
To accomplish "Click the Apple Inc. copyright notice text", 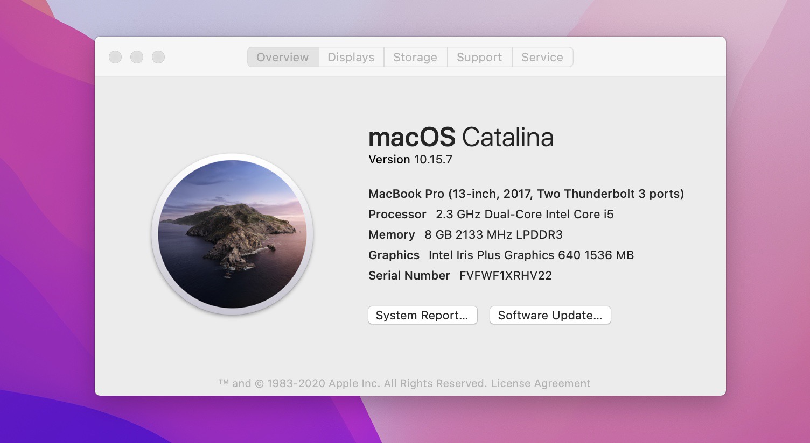I will point(353,383).
